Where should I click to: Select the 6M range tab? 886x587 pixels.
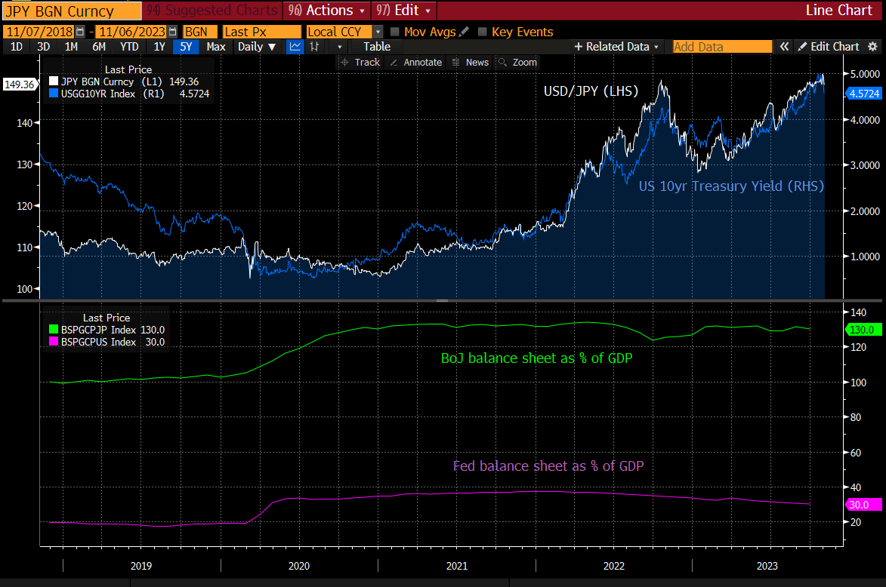tap(99, 47)
